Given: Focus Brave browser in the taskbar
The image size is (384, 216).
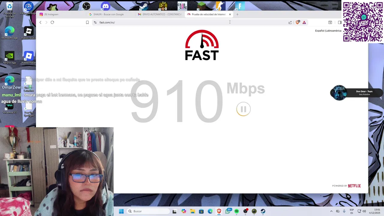Looking at the screenshot, I should pyautogui.click(x=219, y=211).
